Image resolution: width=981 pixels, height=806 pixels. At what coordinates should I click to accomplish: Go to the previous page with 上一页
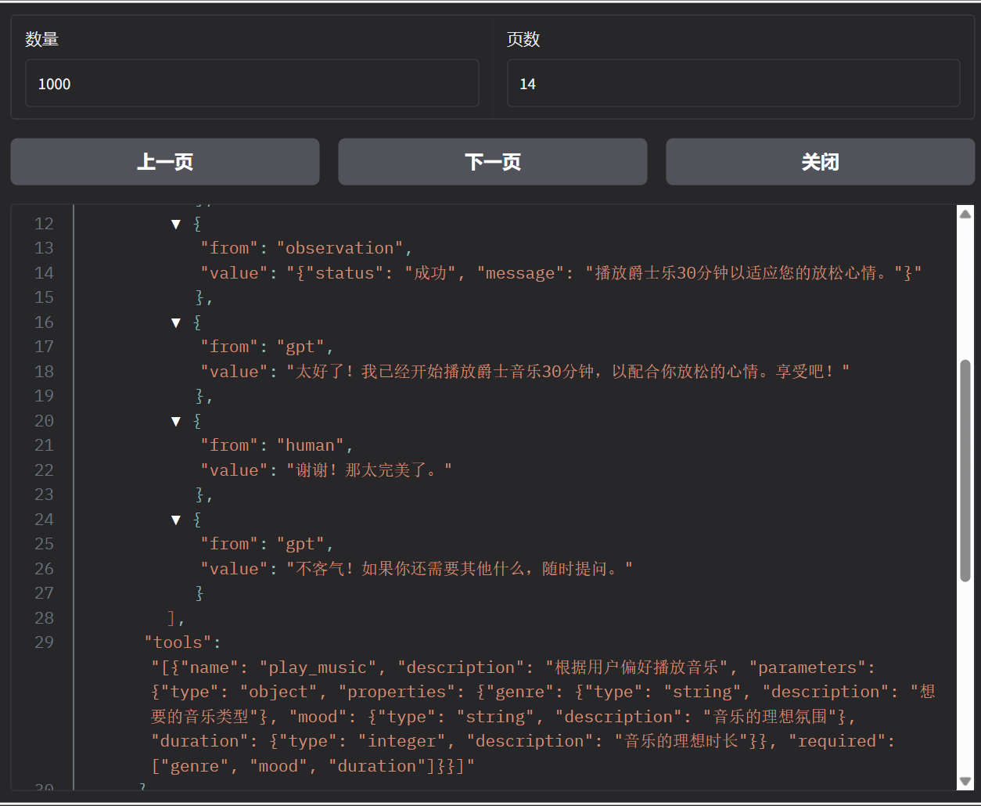tap(165, 162)
